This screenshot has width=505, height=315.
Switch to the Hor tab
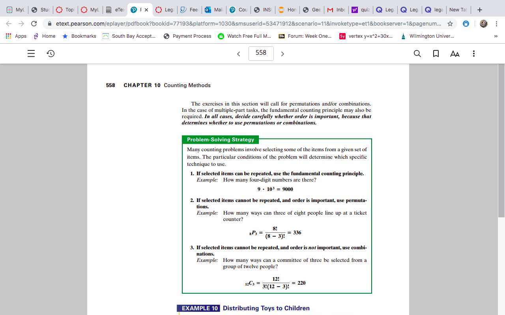(287, 10)
